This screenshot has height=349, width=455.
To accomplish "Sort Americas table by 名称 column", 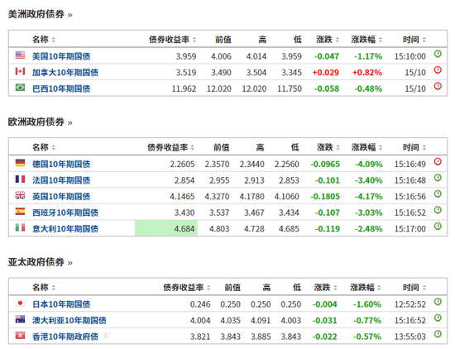I will [x=44, y=40].
